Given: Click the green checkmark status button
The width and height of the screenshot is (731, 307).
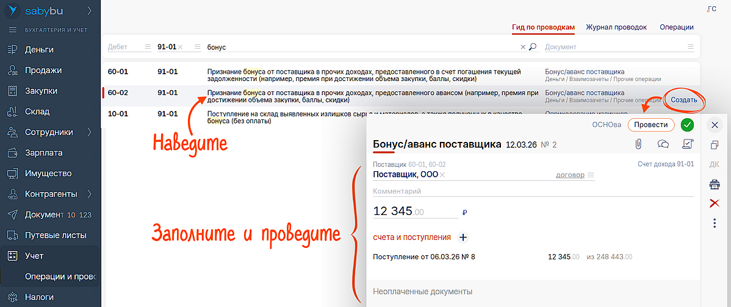Looking at the screenshot, I should coord(688,125).
